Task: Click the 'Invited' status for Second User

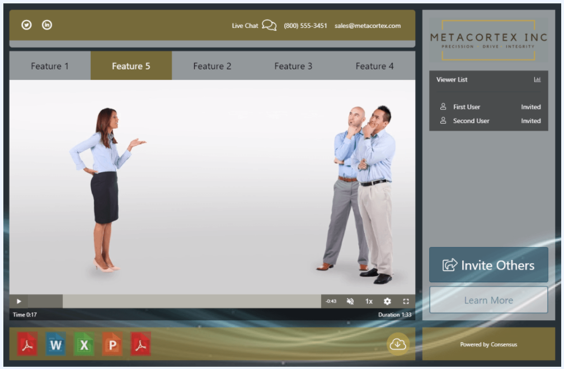Action: (x=531, y=121)
